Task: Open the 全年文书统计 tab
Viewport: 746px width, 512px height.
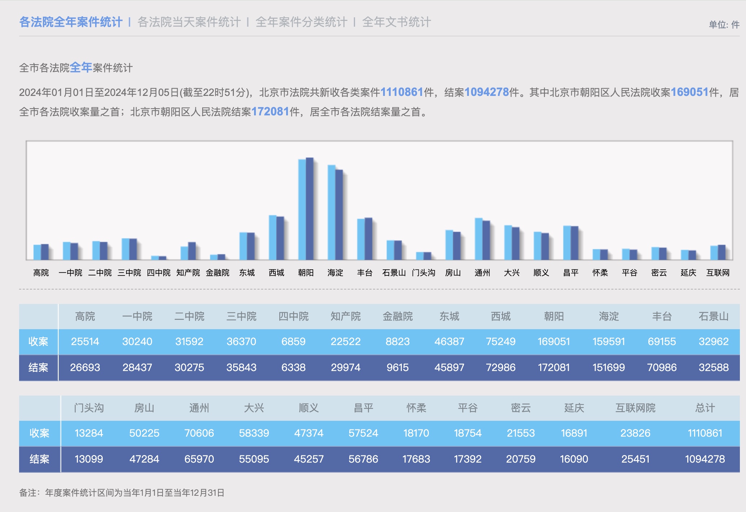Action: click(x=396, y=22)
